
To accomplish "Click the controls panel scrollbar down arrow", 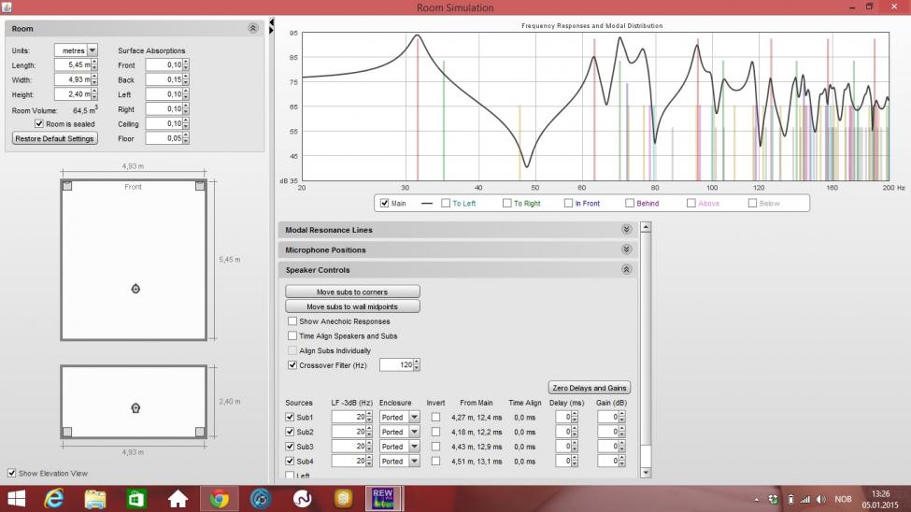I will [x=646, y=473].
